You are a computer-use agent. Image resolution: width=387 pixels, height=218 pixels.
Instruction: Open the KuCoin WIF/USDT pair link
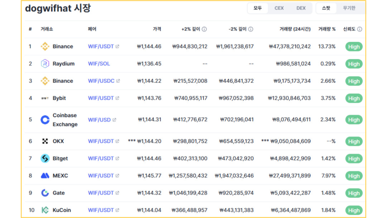point(101,210)
